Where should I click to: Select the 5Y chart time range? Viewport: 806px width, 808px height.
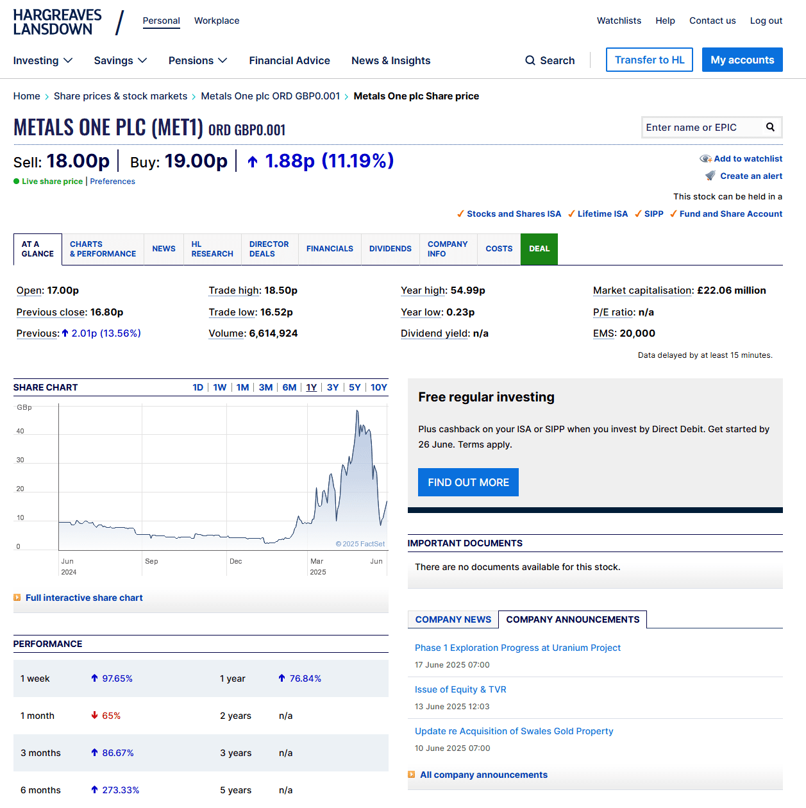coord(355,387)
